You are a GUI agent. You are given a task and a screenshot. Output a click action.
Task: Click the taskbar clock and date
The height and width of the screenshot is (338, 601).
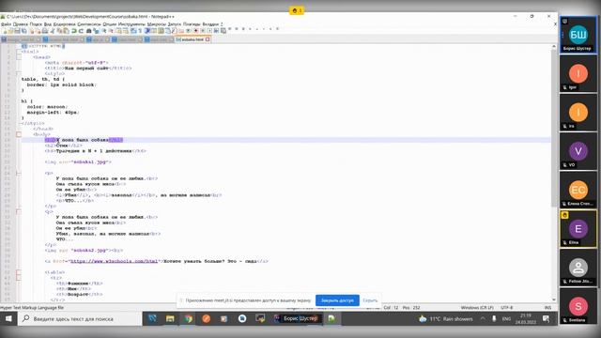[526, 319]
